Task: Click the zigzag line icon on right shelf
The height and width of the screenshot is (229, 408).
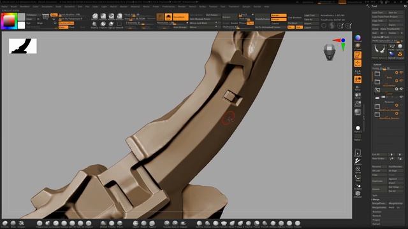Action: [358, 161]
